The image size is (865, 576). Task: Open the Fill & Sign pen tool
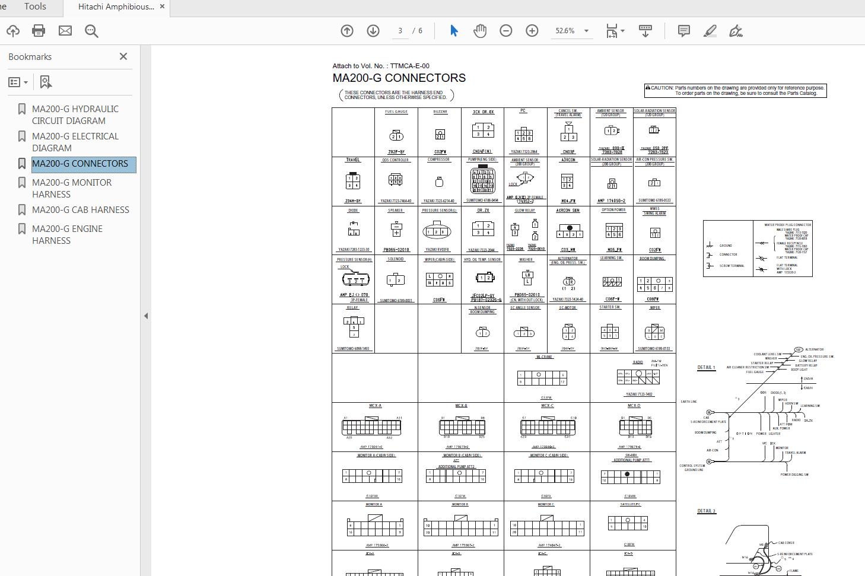pyautogui.click(x=736, y=30)
